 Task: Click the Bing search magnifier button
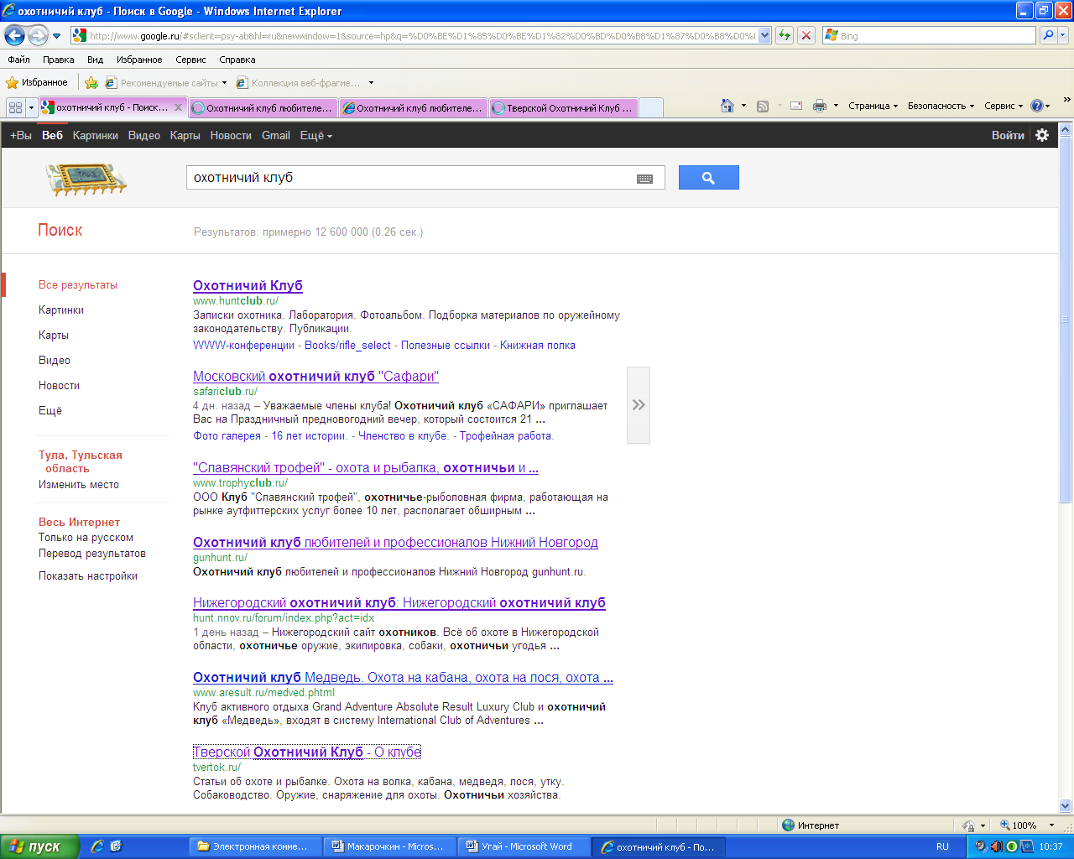(x=1047, y=35)
